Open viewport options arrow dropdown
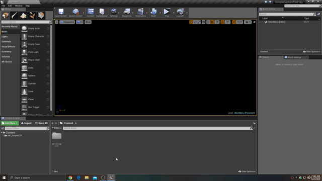This screenshot has height=181, width=322. pos(57,22)
